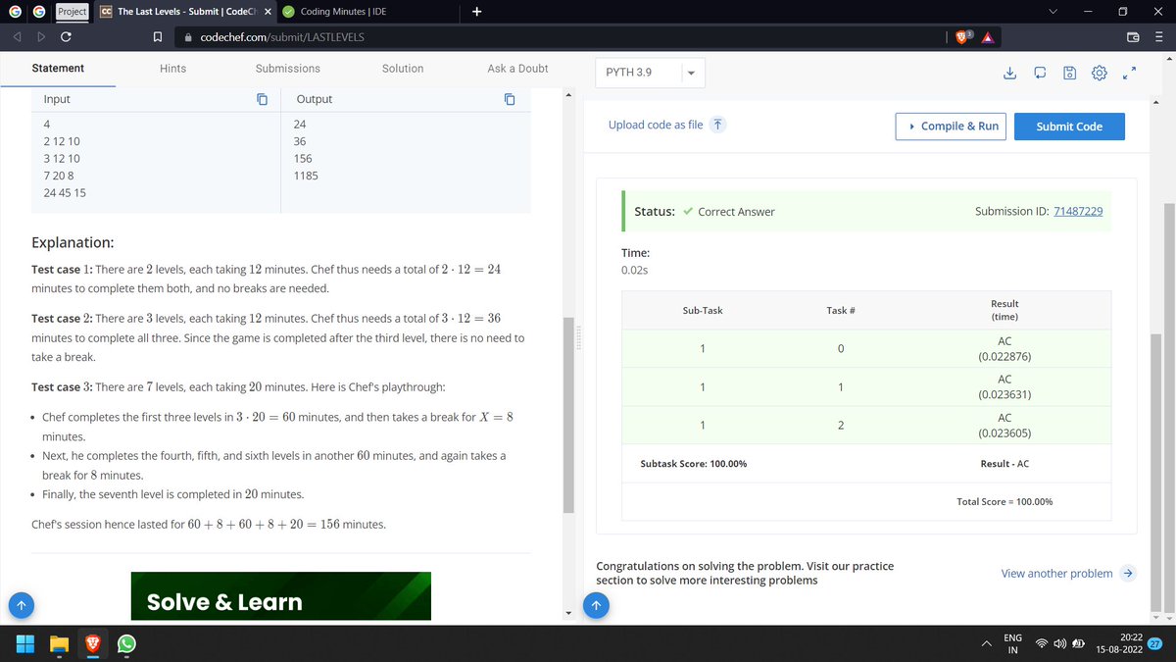Click the right panel scroll-to-top arrow button
The image size is (1176, 662).
click(597, 606)
